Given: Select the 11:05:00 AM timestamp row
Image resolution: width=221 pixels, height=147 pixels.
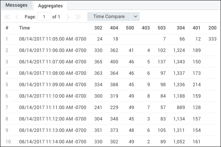Looking at the screenshot, I should (x=111, y=39).
